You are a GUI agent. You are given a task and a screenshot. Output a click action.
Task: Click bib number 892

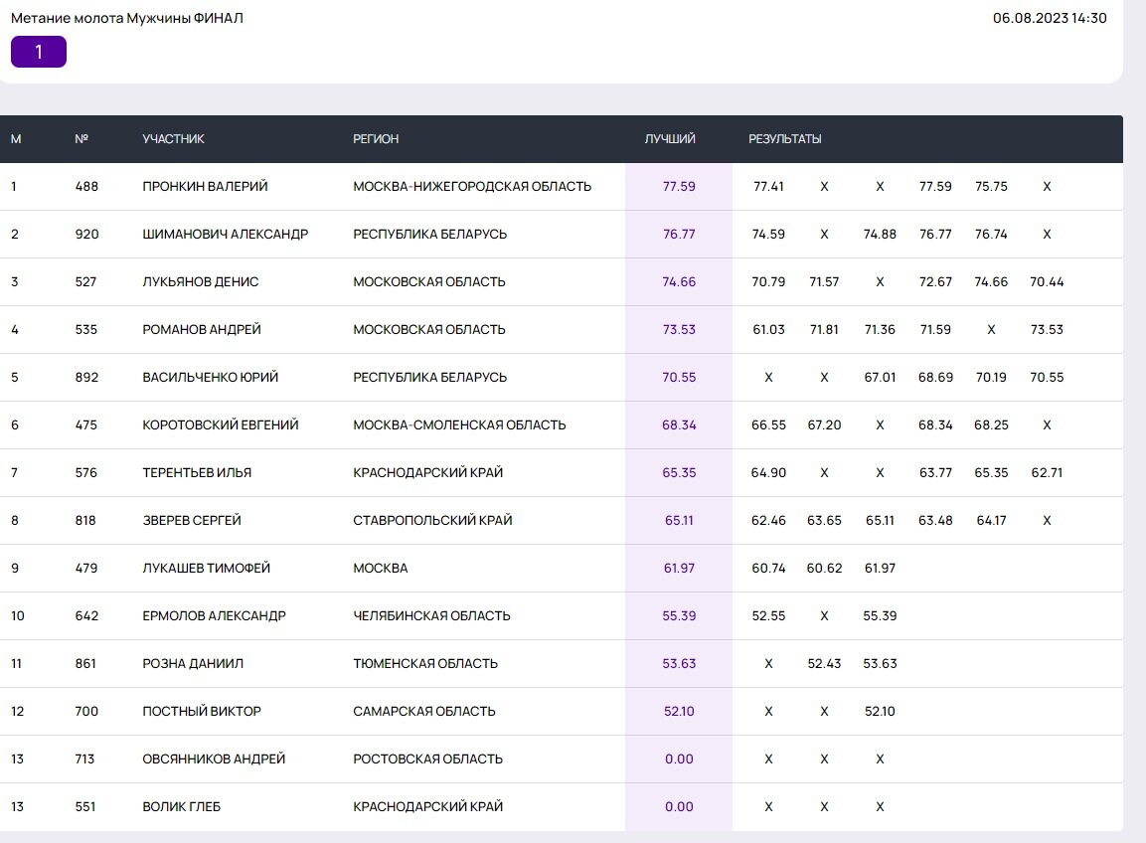pos(86,378)
